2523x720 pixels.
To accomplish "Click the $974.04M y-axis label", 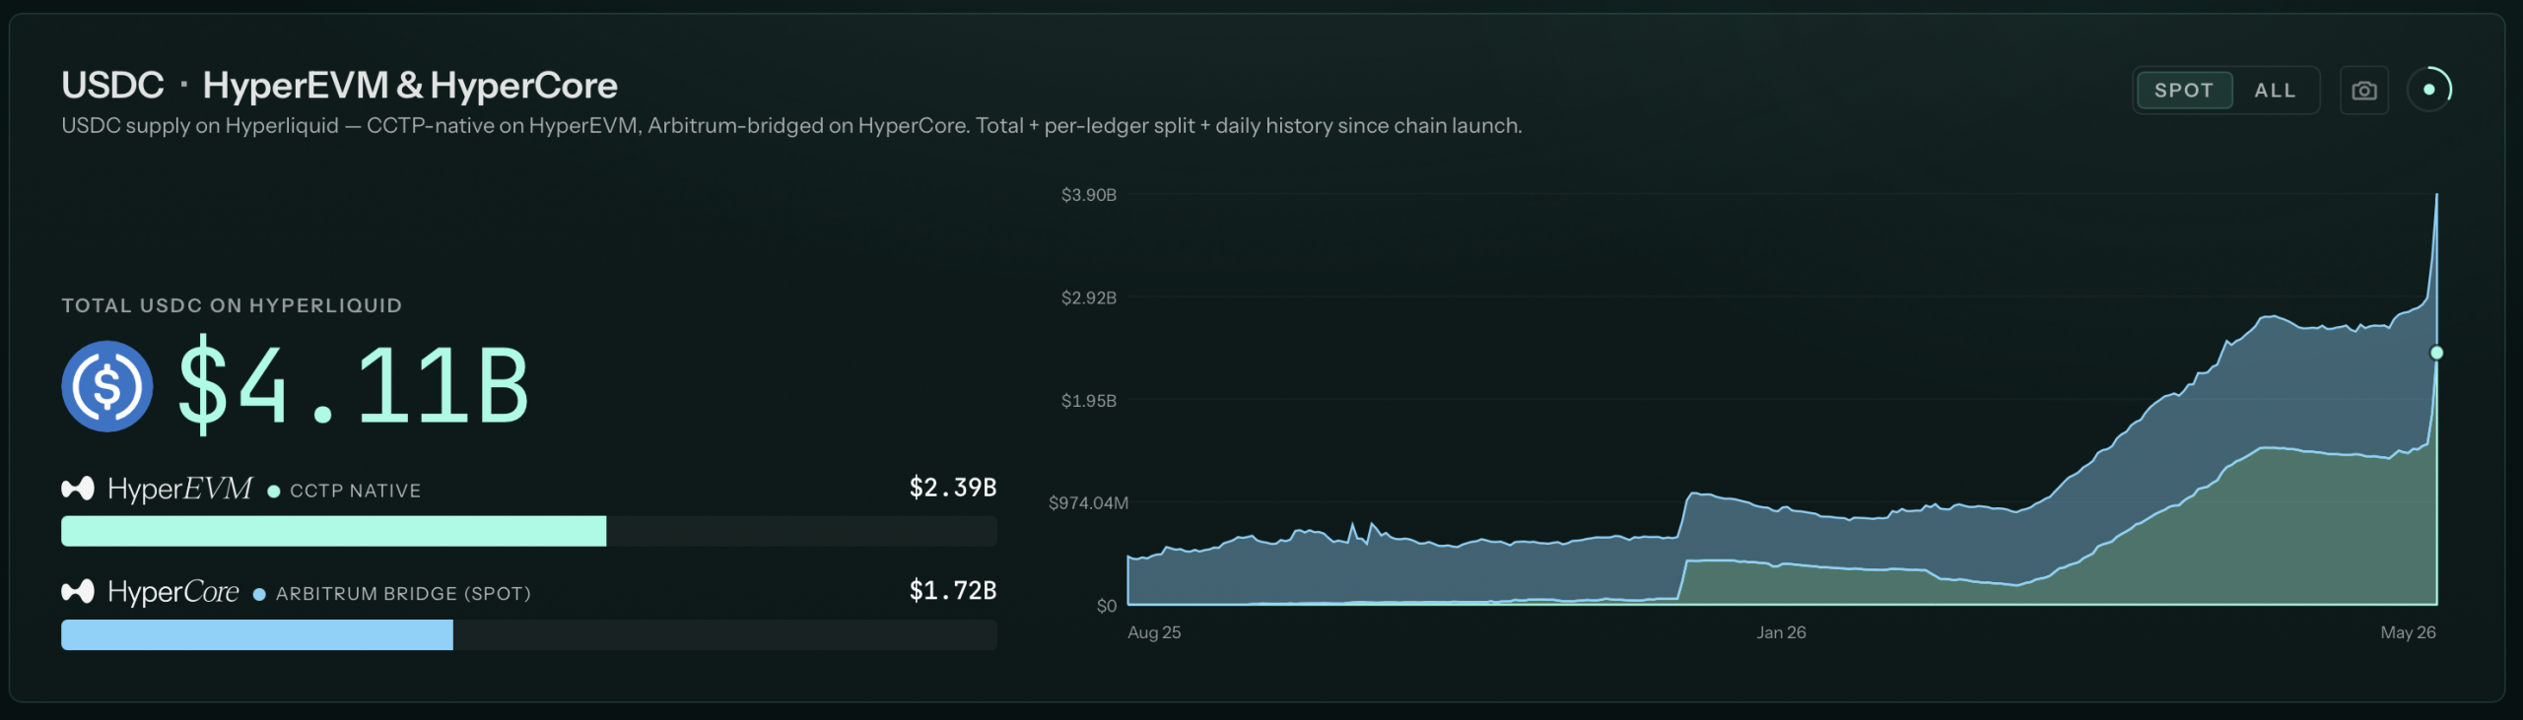I will [x=1089, y=503].
